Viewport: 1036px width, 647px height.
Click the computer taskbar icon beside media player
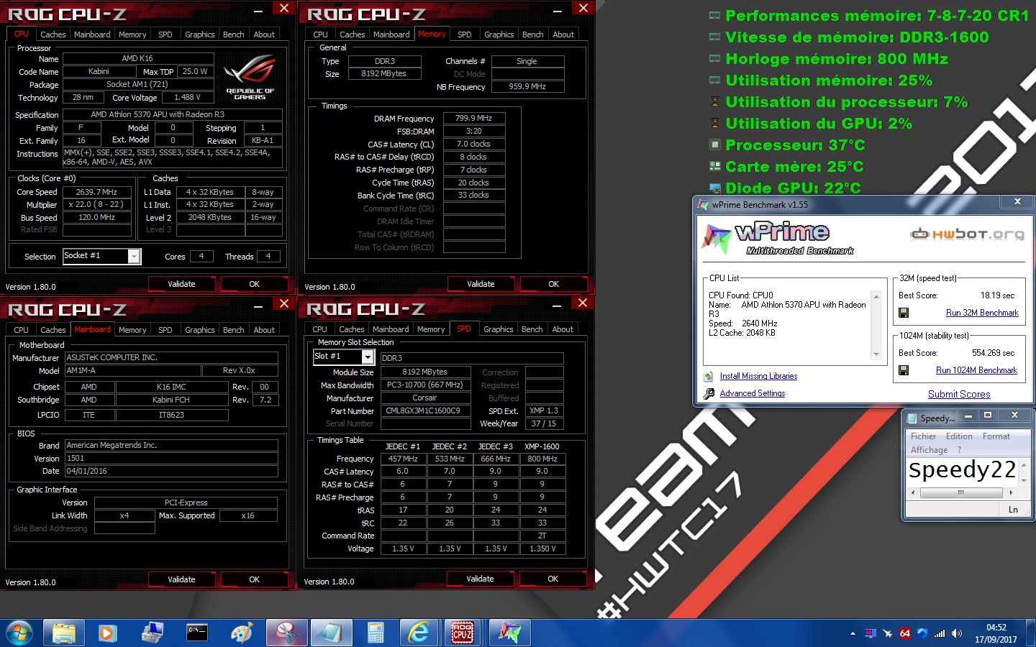[x=153, y=633]
